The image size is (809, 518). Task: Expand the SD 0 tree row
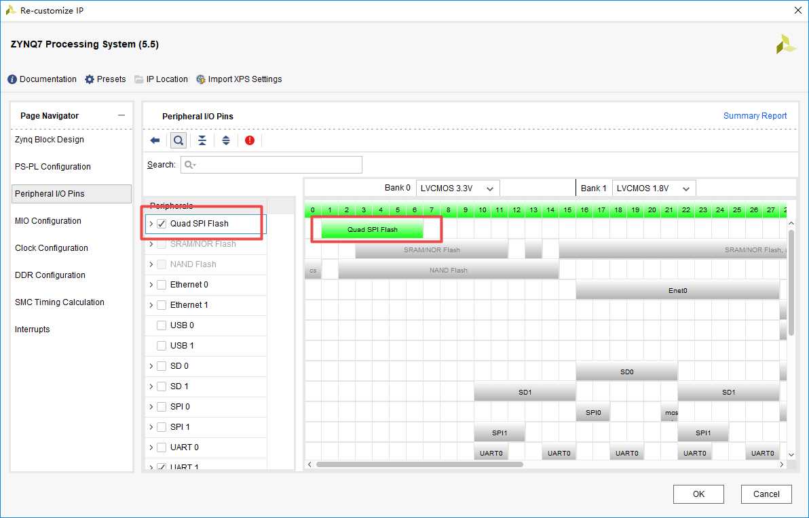(151, 366)
